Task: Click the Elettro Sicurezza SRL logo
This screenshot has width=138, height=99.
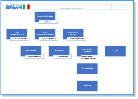Action: click(14, 7)
